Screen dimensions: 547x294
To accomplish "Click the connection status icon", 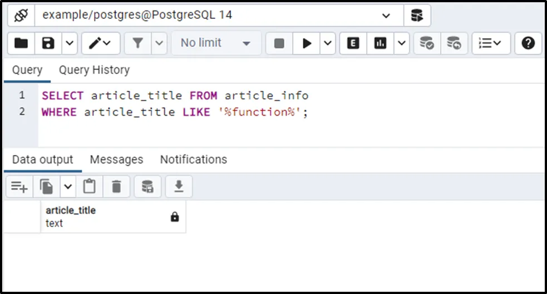I will tap(21, 16).
